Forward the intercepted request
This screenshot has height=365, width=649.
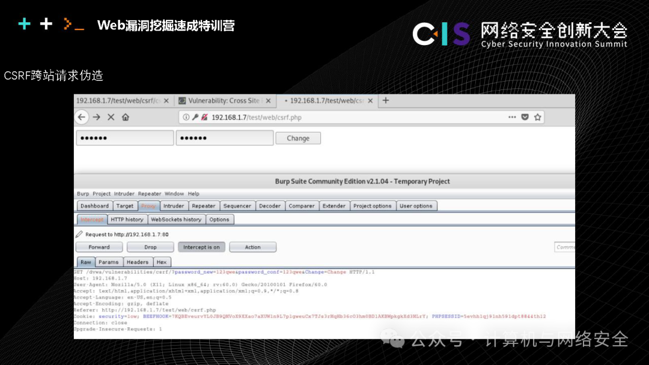[99, 247]
